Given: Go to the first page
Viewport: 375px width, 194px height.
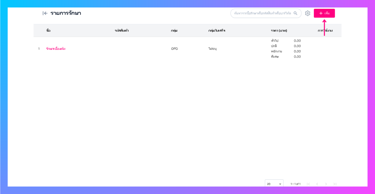Looking at the screenshot, I should point(308,184).
